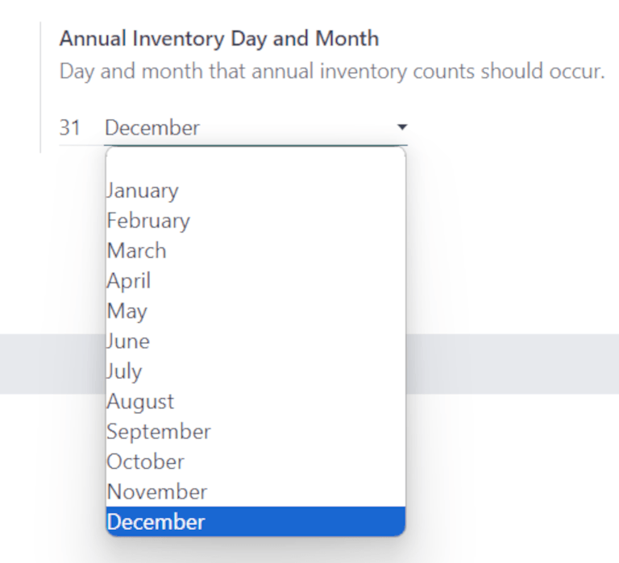Choose October in the dropdown options
Screen dimensions: 619x563
click(146, 462)
